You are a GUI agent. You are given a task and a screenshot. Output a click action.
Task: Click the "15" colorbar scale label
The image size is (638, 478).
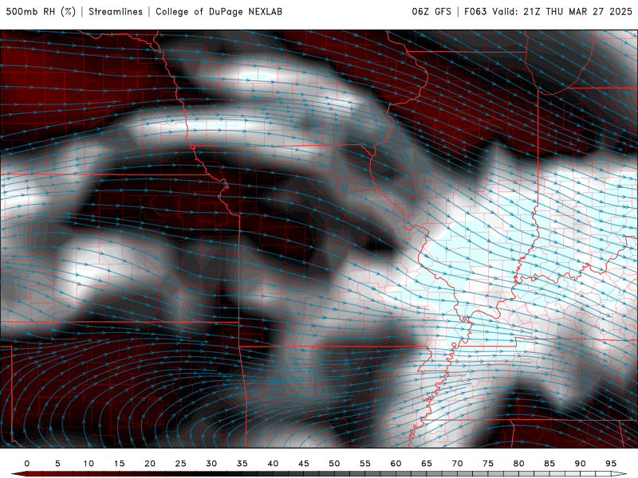click(119, 464)
